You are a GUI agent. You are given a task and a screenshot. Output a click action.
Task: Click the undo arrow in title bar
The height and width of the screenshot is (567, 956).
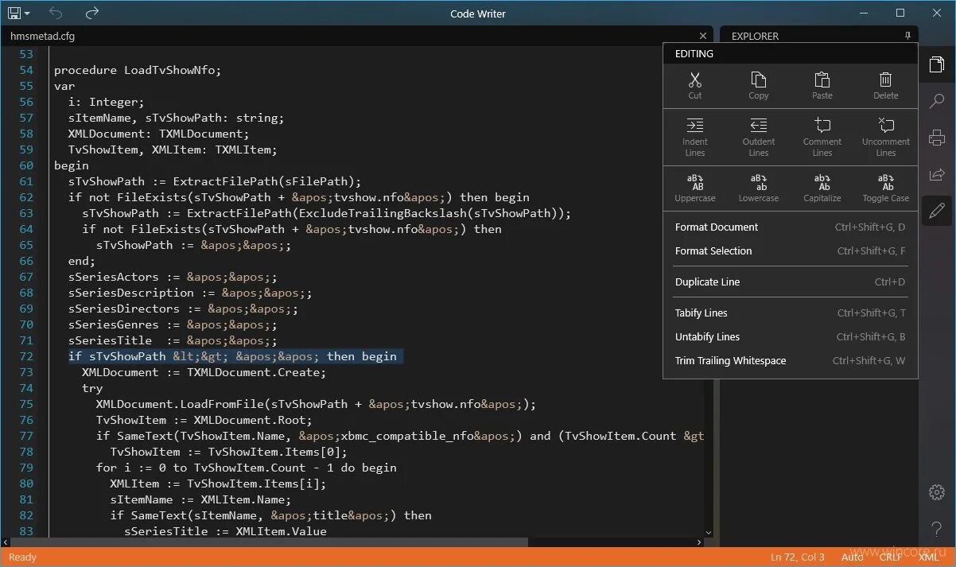coord(56,13)
